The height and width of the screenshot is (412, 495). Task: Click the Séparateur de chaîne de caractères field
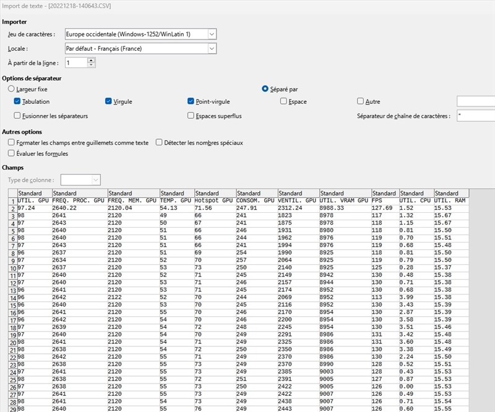475,116
